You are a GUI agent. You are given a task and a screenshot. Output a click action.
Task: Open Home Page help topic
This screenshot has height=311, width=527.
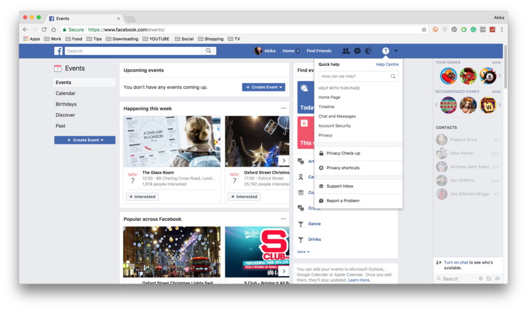click(330, 97)
